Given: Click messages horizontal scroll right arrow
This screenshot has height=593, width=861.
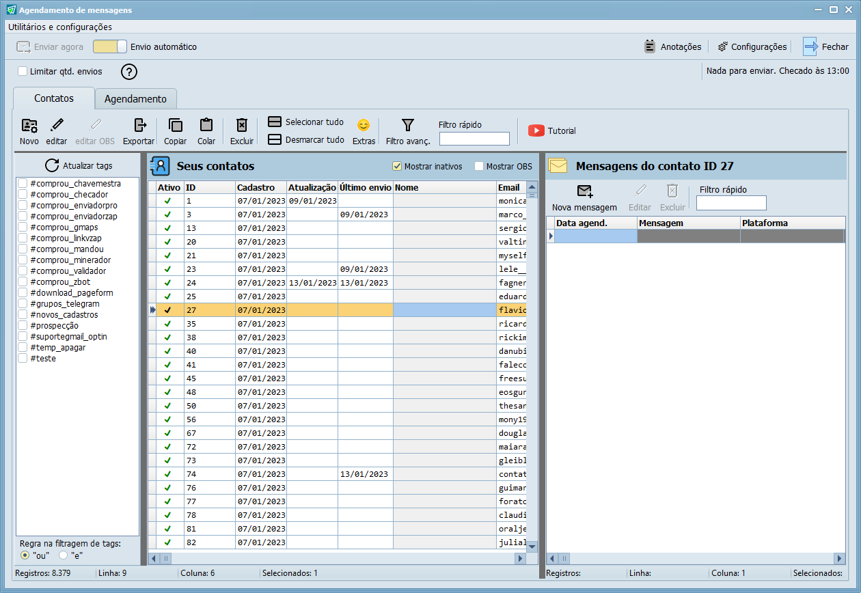Looking at the screenshot, I should coord(839,558).
